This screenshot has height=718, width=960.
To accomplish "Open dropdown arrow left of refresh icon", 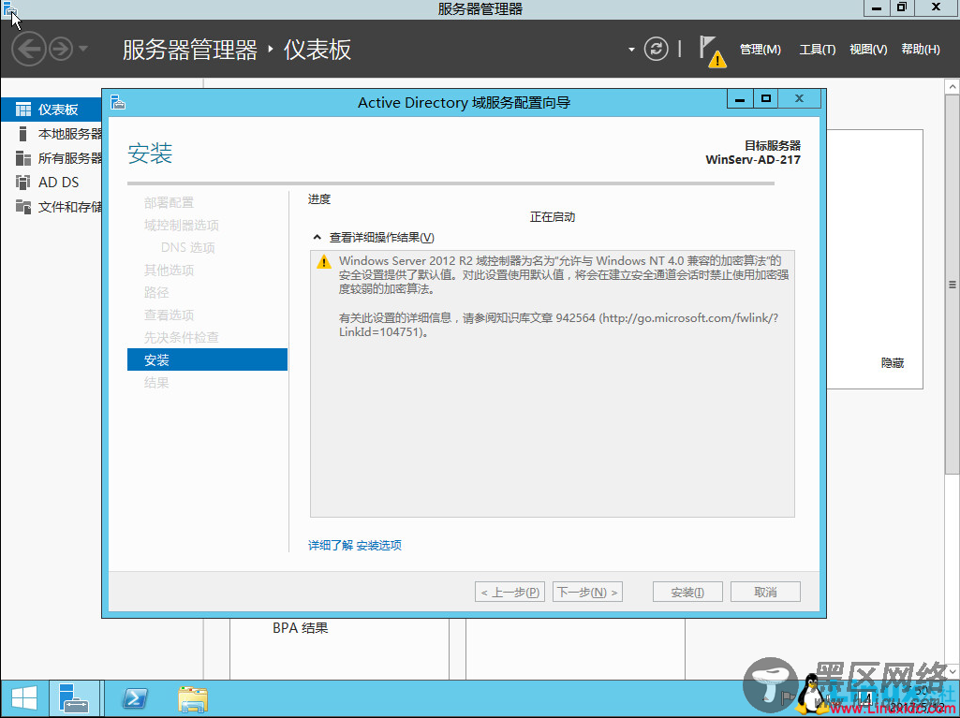I will [631, 50].
